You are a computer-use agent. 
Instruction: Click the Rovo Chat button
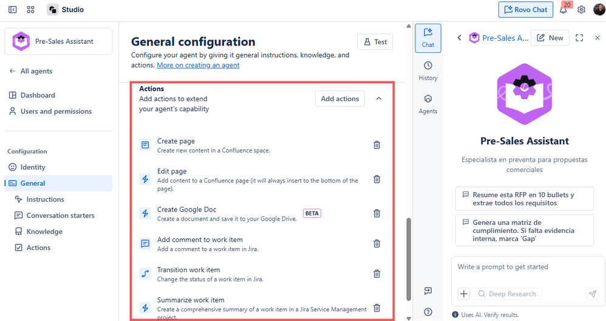[526, 10]
